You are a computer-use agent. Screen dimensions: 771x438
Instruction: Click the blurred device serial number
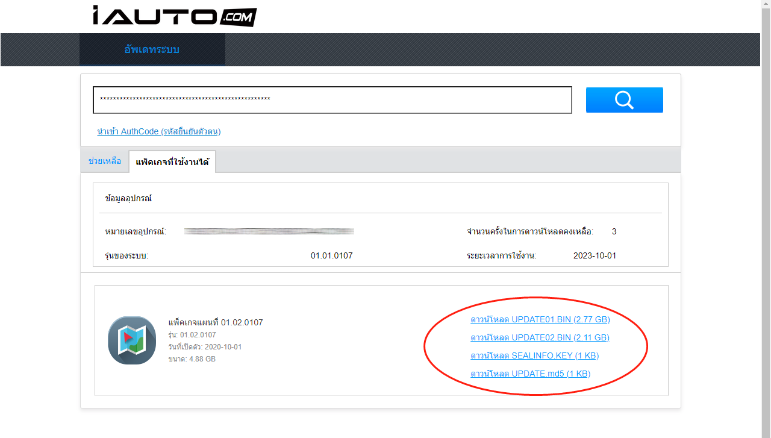coord(269,231)
